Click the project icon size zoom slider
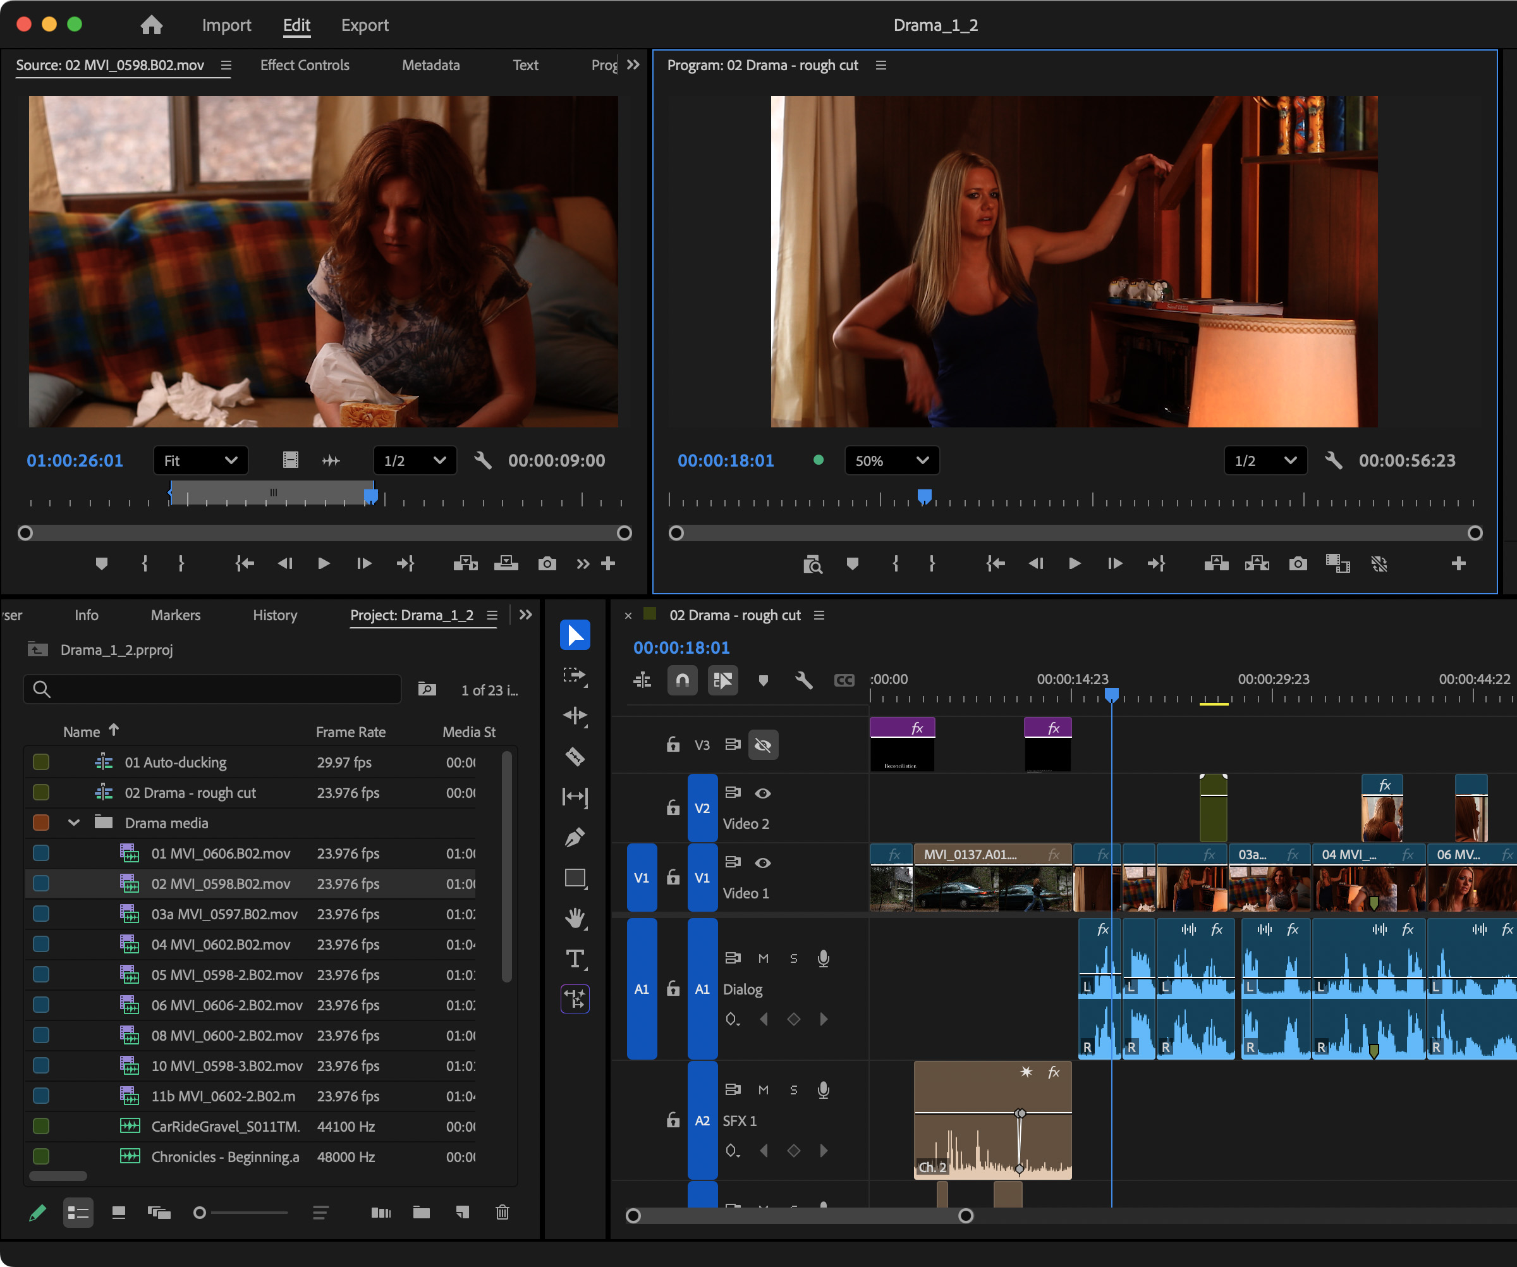This screenshot has width=1517, height=1267. 200,1213
